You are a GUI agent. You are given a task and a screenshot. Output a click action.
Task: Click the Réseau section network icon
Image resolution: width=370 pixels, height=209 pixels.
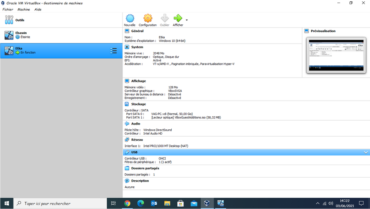pos(127,139)
